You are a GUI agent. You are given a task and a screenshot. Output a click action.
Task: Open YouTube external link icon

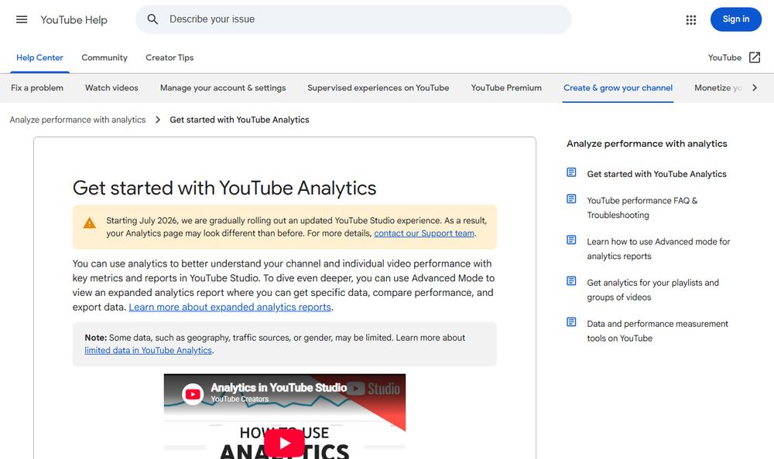coord(755,58)
